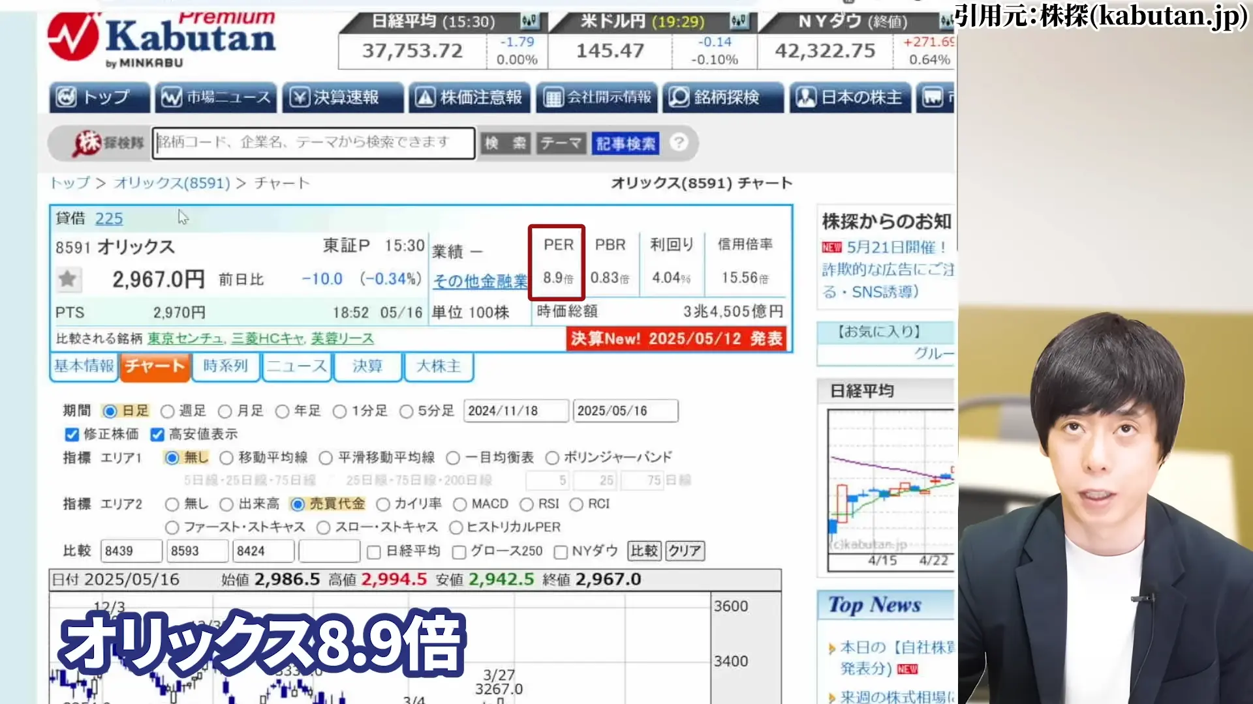Screen dimensions: 1253x704
Task: Click the comparison code field 8593
Action: (198, 551)
